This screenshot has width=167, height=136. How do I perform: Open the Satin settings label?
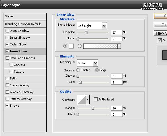point(13,79)
